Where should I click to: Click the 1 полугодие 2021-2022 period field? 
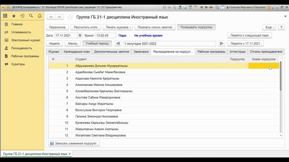click(170, 44)
